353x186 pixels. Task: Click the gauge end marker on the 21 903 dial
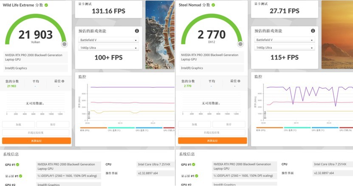click(65, 44)
